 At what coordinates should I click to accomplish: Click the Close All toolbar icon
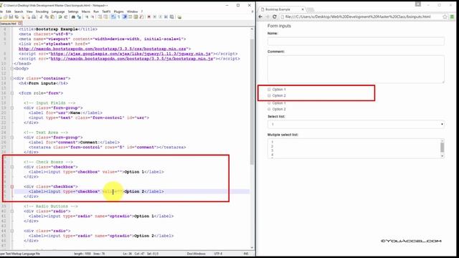pyautogui.click(x=28, y=17)
